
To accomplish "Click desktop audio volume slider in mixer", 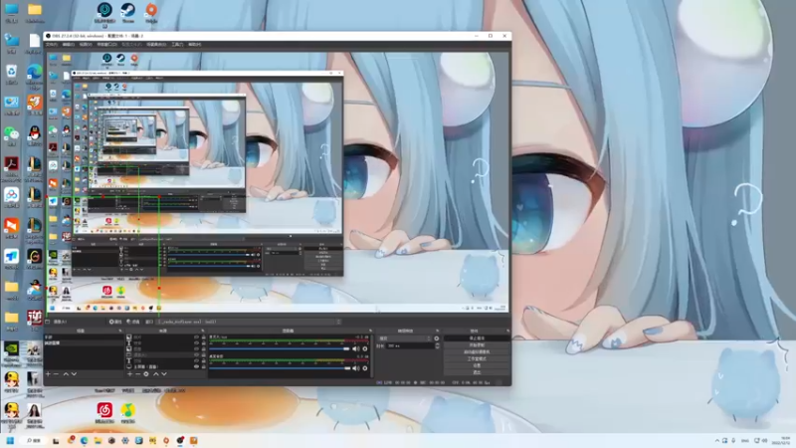I will (x=280, y=368).
